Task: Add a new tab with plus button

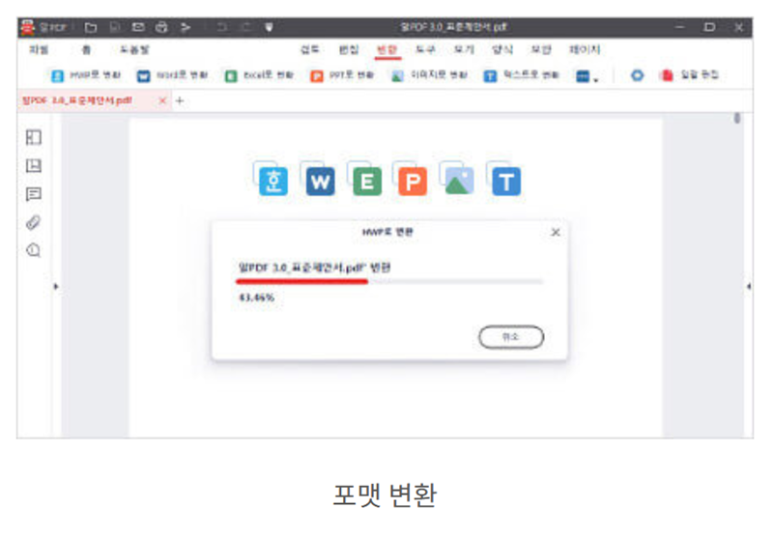Action: coord(180,100)
